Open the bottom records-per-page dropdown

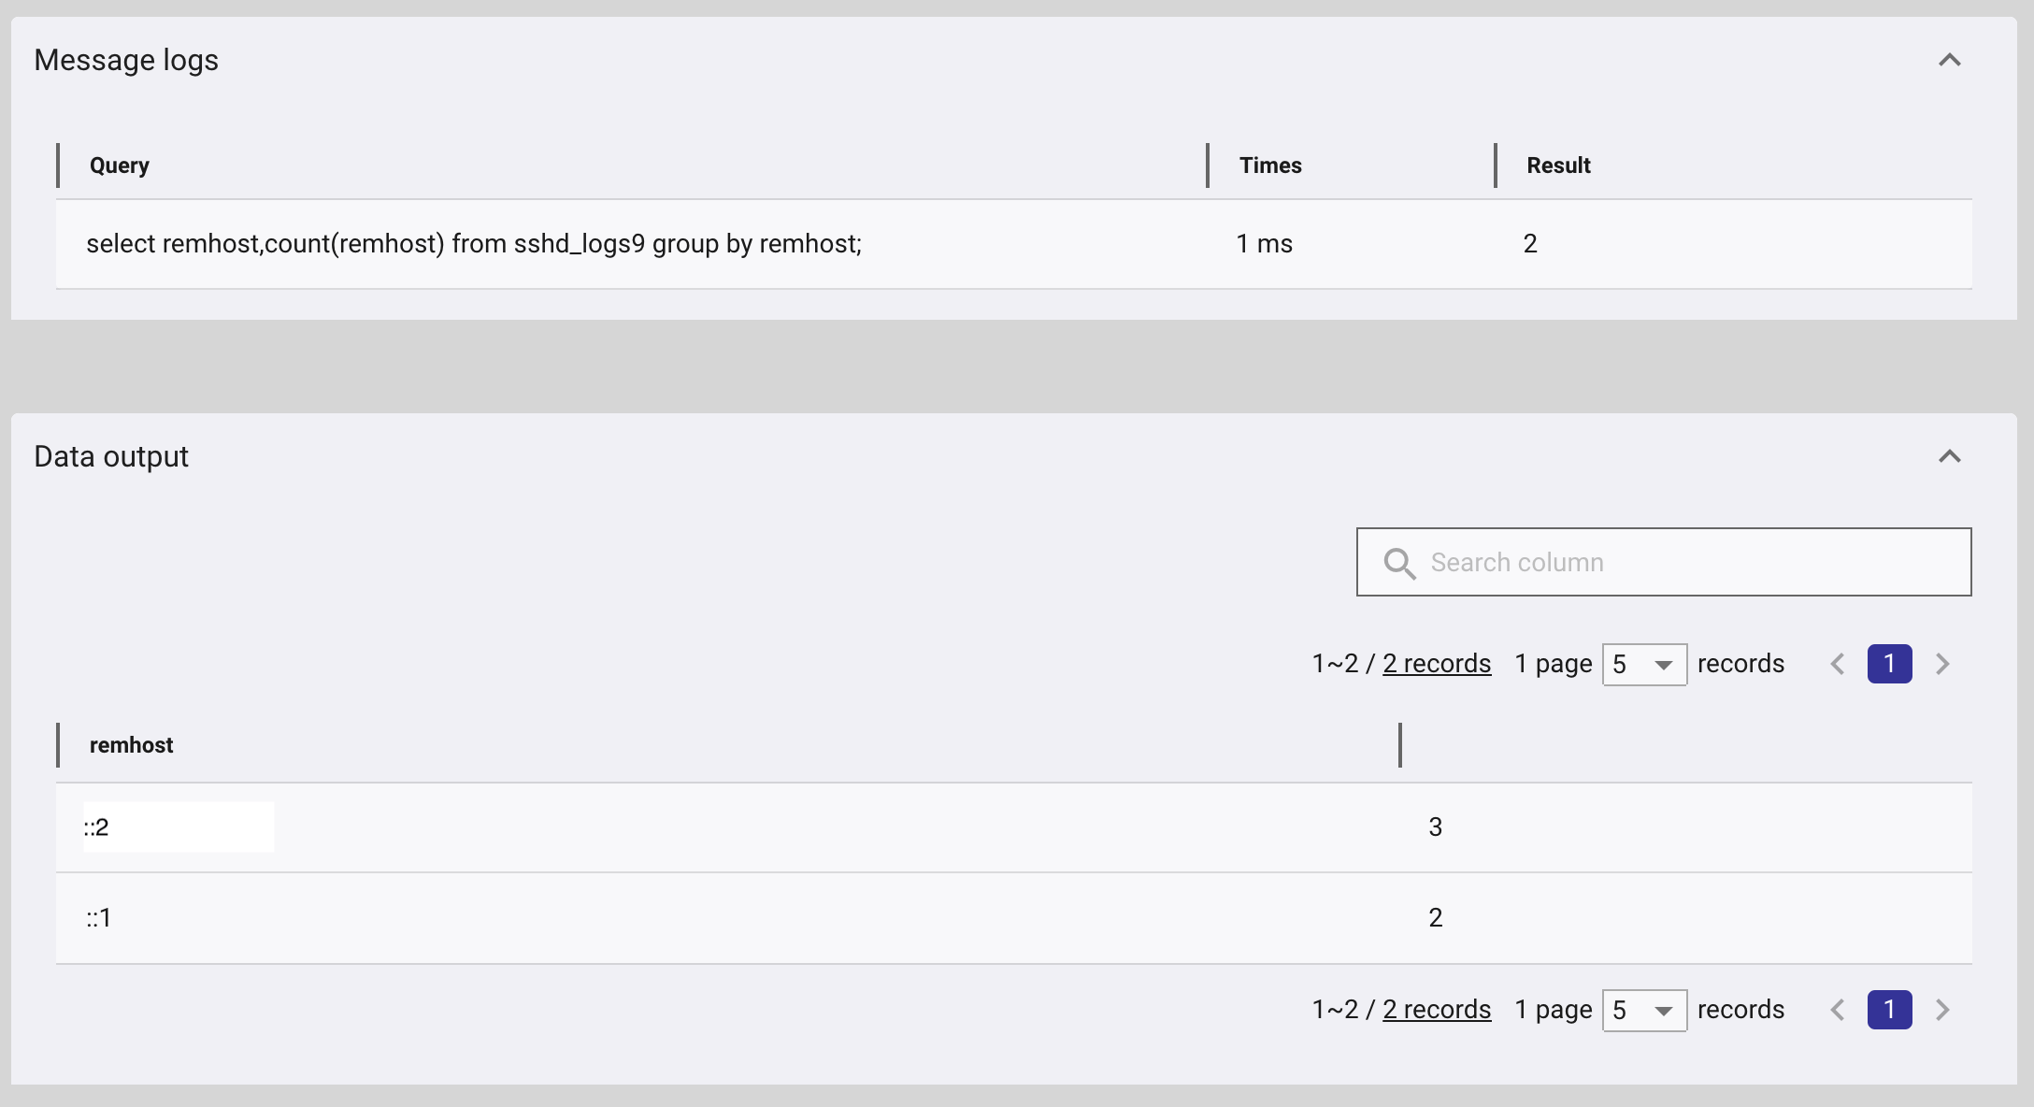click(x=1644, y=1011)
